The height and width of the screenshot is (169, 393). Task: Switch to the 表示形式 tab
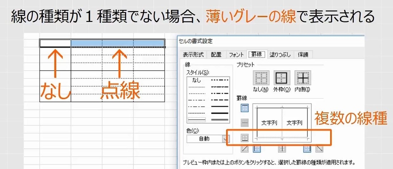(193, 55)
